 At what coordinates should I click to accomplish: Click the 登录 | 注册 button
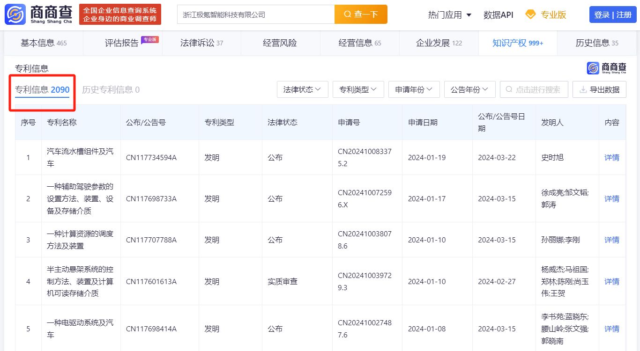(613, 15)
